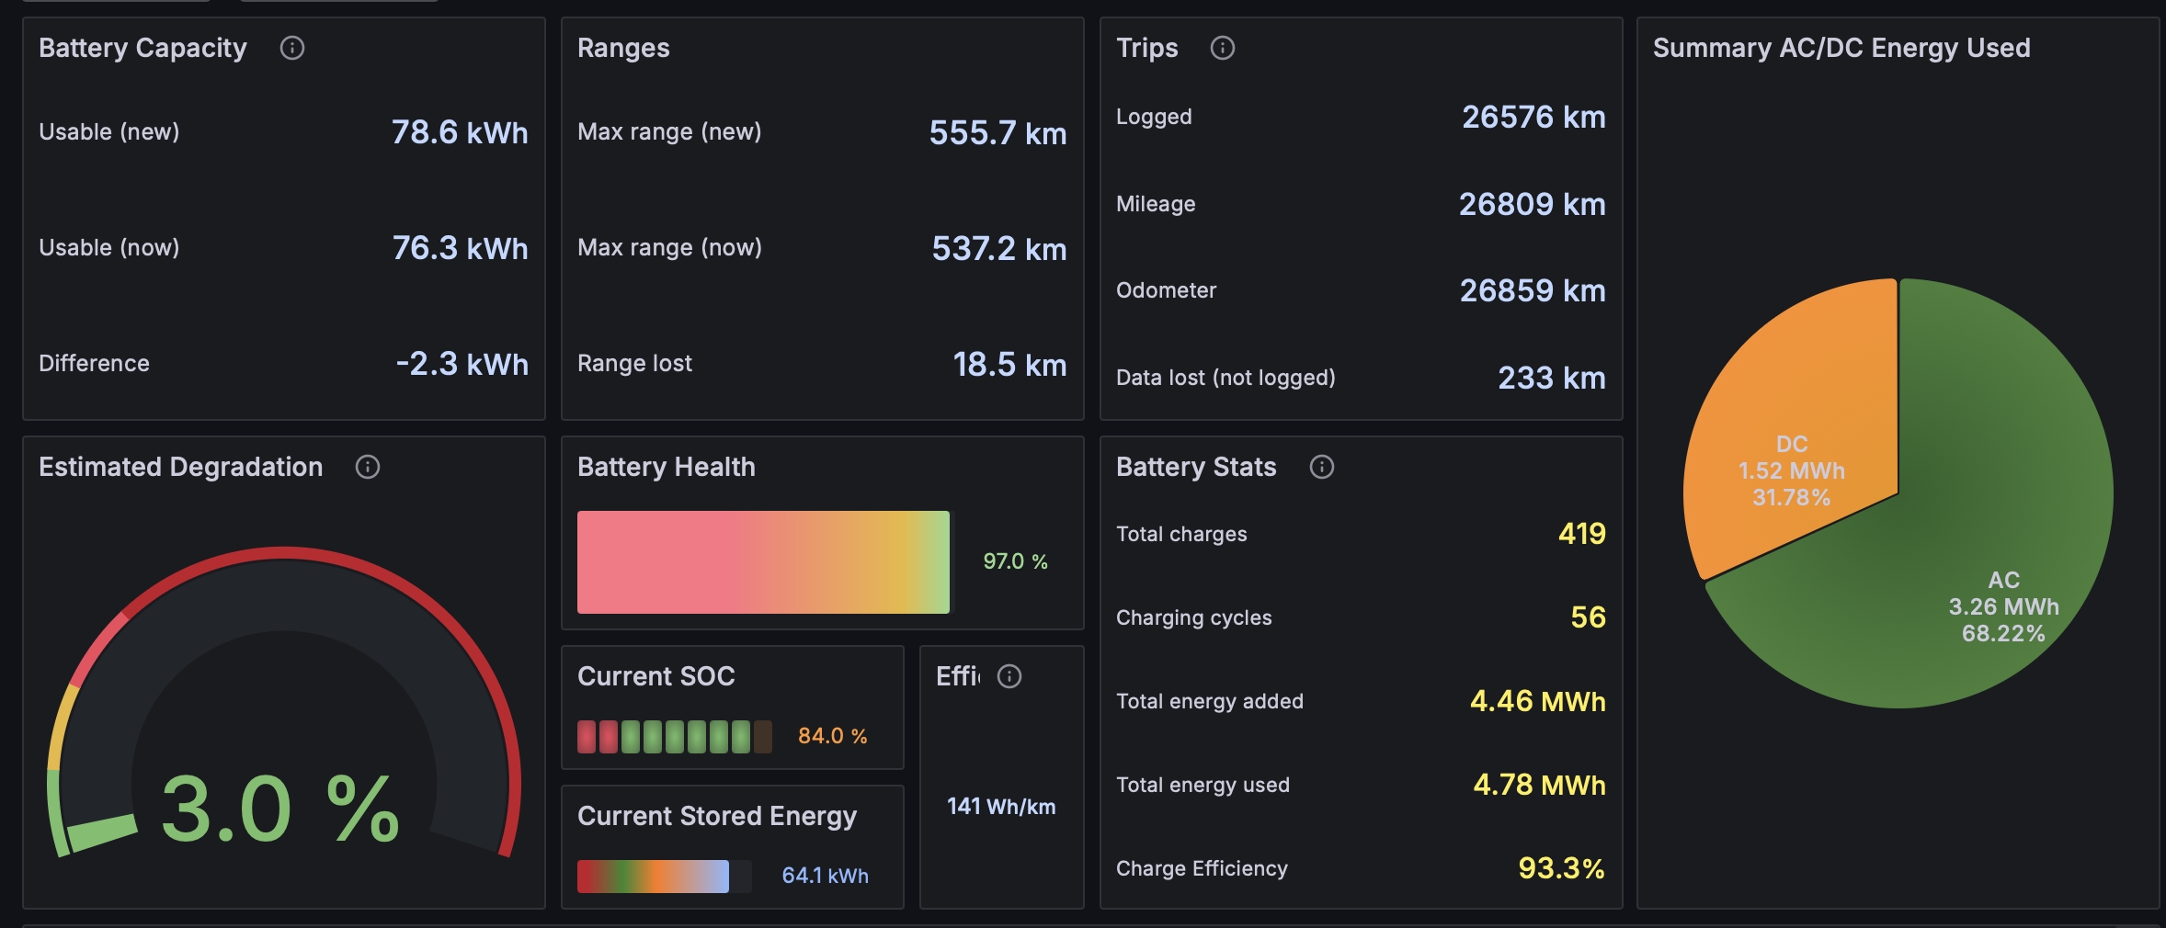The width and height of the screenshot is (2166, 928).
Task: Click the Efficiency panel info icon
Action: [x=1009, y=676]
